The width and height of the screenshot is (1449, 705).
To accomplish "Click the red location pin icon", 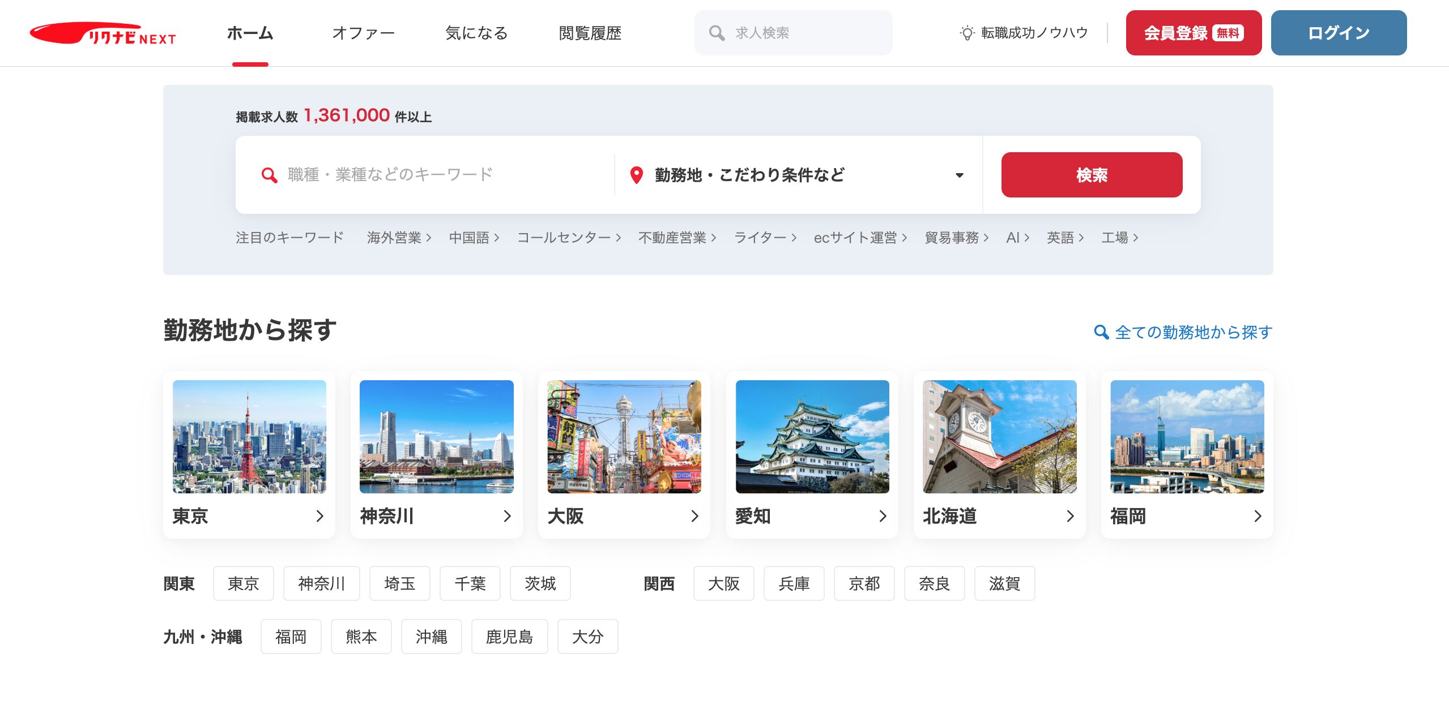I will pos(636,175).
